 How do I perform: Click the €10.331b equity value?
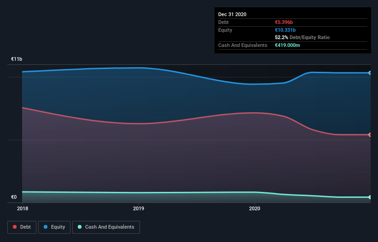285,30
